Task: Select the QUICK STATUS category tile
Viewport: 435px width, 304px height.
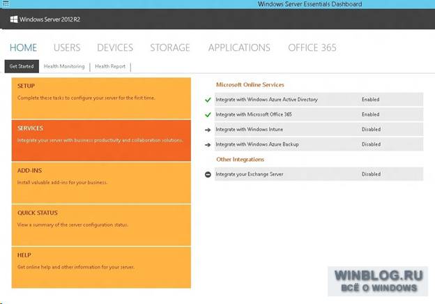Action: (101, 225)
